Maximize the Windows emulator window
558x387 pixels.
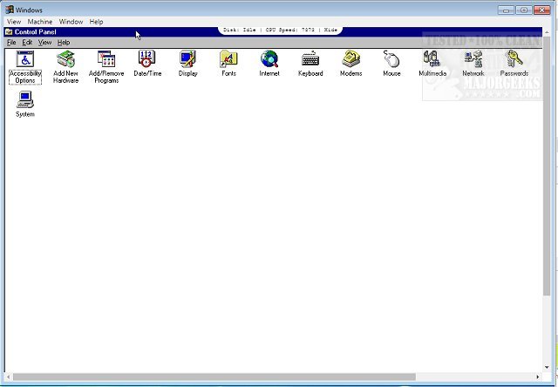point(524,10)
